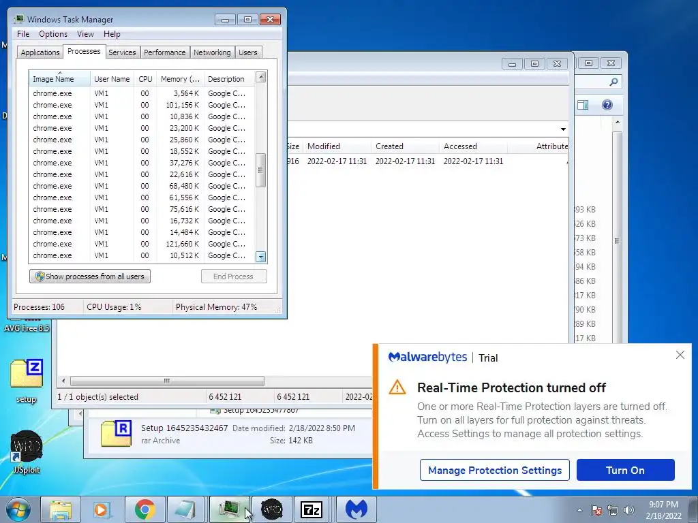Open Windows Explorer from the taskbar
698x523 pixels.
[61, 509]
